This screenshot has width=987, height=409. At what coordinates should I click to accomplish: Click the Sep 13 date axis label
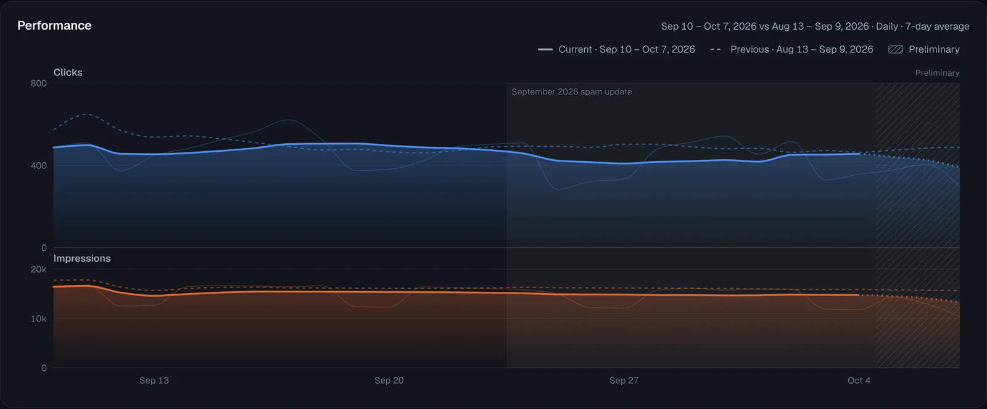(x=154, y=381)
